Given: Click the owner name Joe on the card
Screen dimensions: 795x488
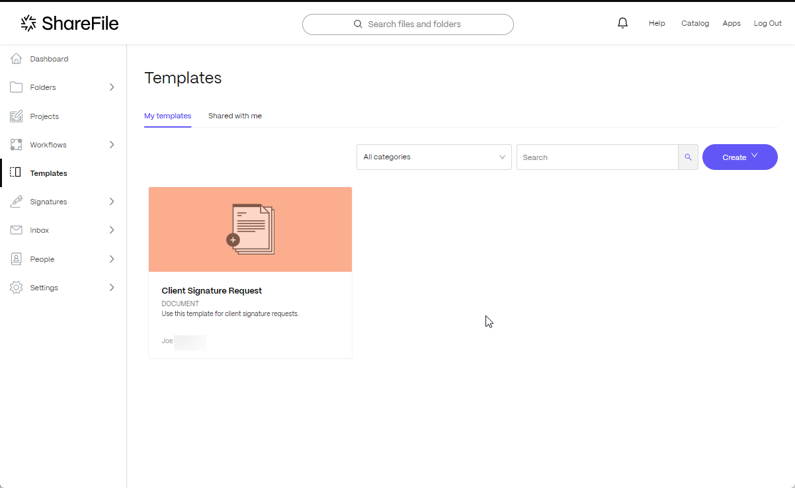Looking at the screenshot, I should click(167, 341).
